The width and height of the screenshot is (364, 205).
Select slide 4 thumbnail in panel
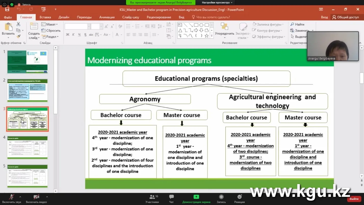tap(27, 148)
